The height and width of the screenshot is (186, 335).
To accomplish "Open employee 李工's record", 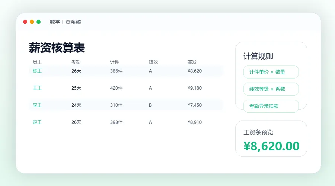I will coord(37,105).
